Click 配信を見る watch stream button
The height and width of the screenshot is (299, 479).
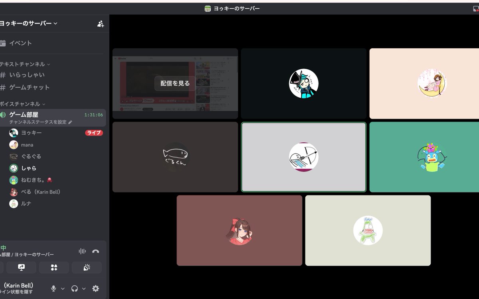pyautogui.click(x=175, y=83)
